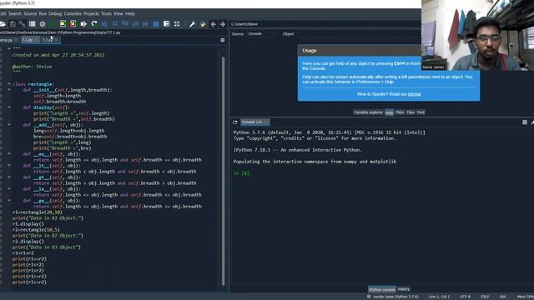This screenshot has width=534, height=300.
Task: Open the Search menu
Action: pos(15,13)
